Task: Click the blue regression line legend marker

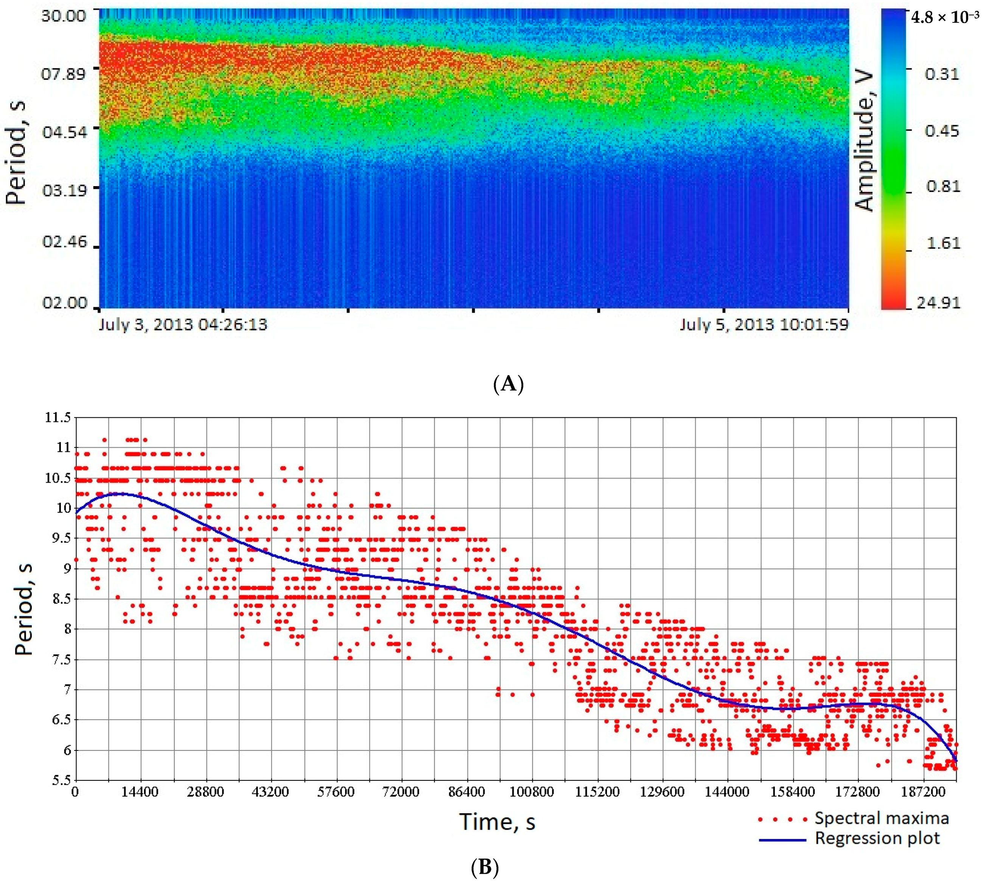Action: (x=783, y=840)
